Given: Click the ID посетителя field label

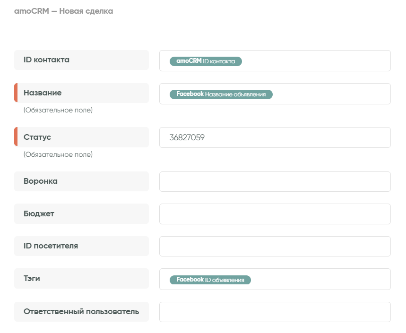Looking at the screenshot, I should (x=51, y=246).
